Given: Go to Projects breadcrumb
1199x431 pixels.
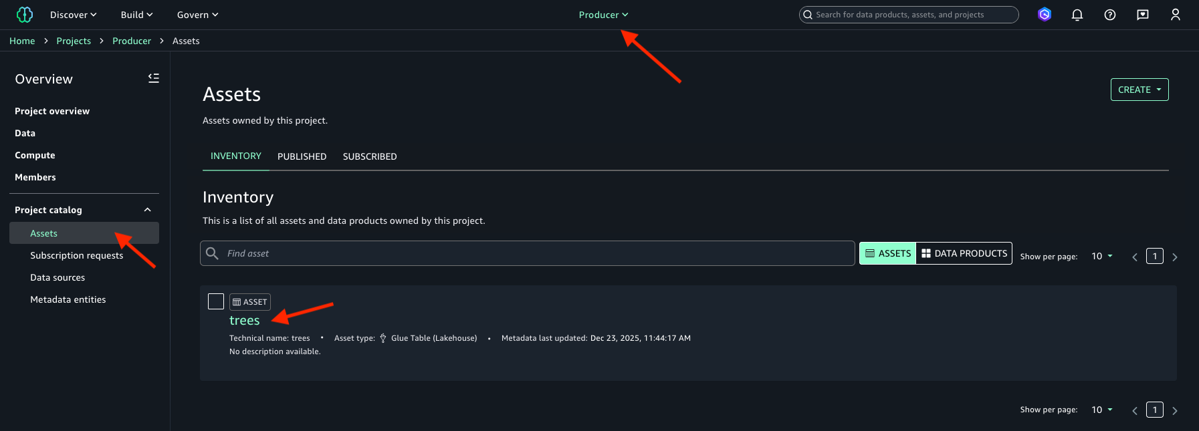Looking at the screenshot, I should pos(74,41).
